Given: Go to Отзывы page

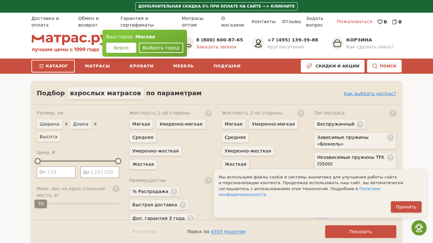Looking at the screenshot, I should 292,22.
